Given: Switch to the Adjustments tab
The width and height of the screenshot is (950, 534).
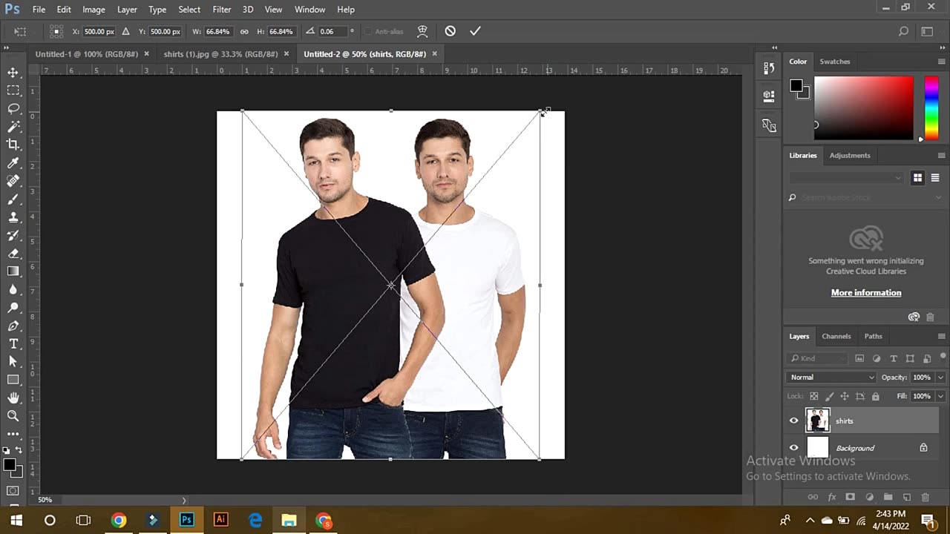Looking at the screenshot, I should click(850, 156).
